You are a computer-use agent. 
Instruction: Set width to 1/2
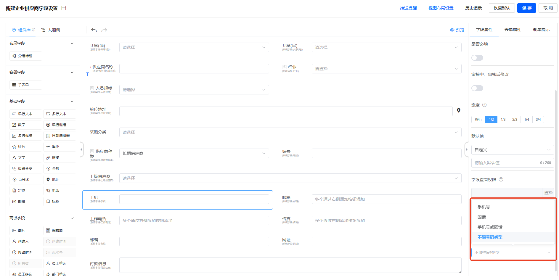(x=491, y=120)
